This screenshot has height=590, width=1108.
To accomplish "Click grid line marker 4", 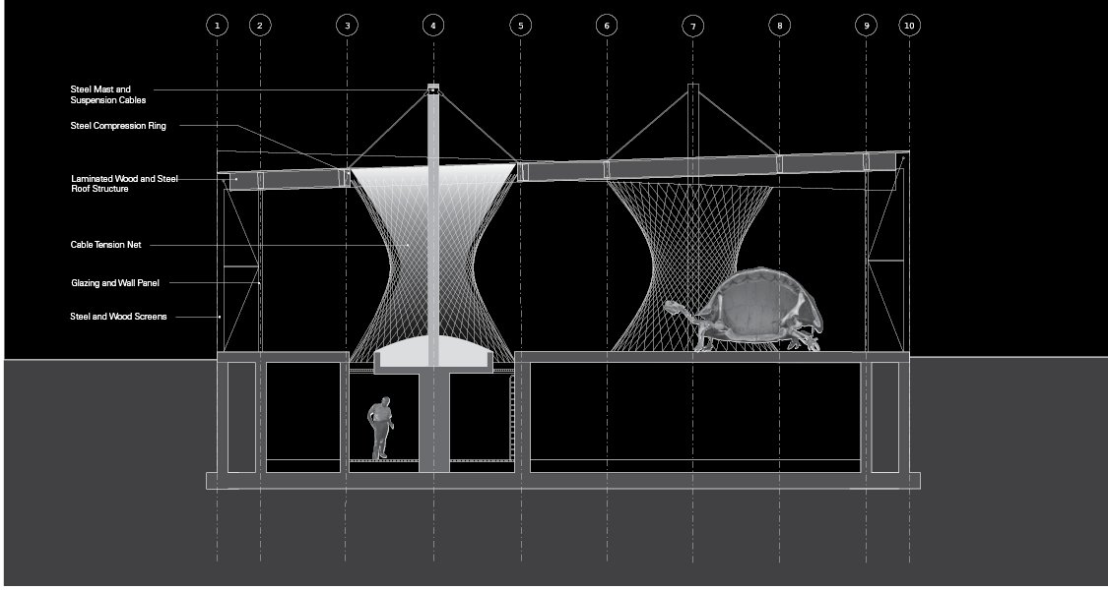I will tap(433, 26).
